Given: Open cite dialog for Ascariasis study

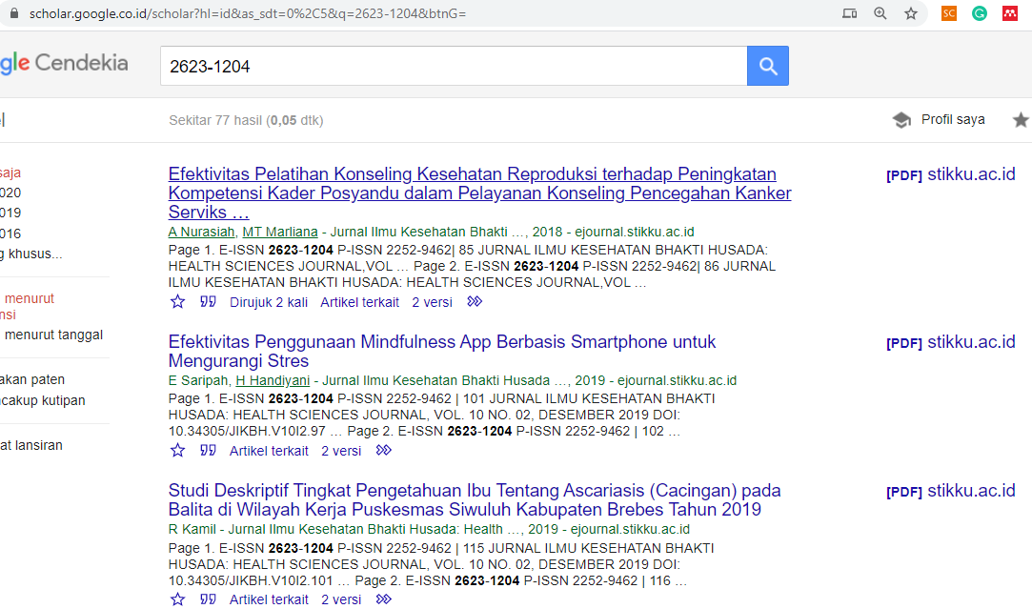Looking at the screenshot, I should (x=208, y=599).
